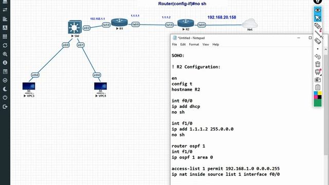329x185 pixels.
Task: Click the e0/1 interface label below SW
Action: [x=81, y=45]
